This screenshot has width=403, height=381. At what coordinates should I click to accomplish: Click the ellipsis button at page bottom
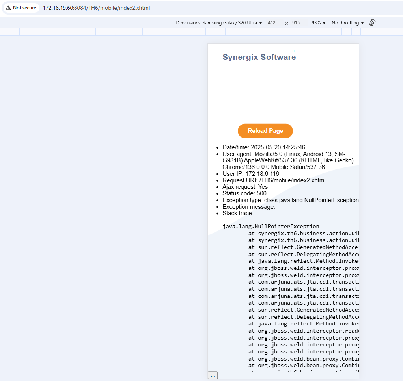pyautogui.click(x=213, y=375)
